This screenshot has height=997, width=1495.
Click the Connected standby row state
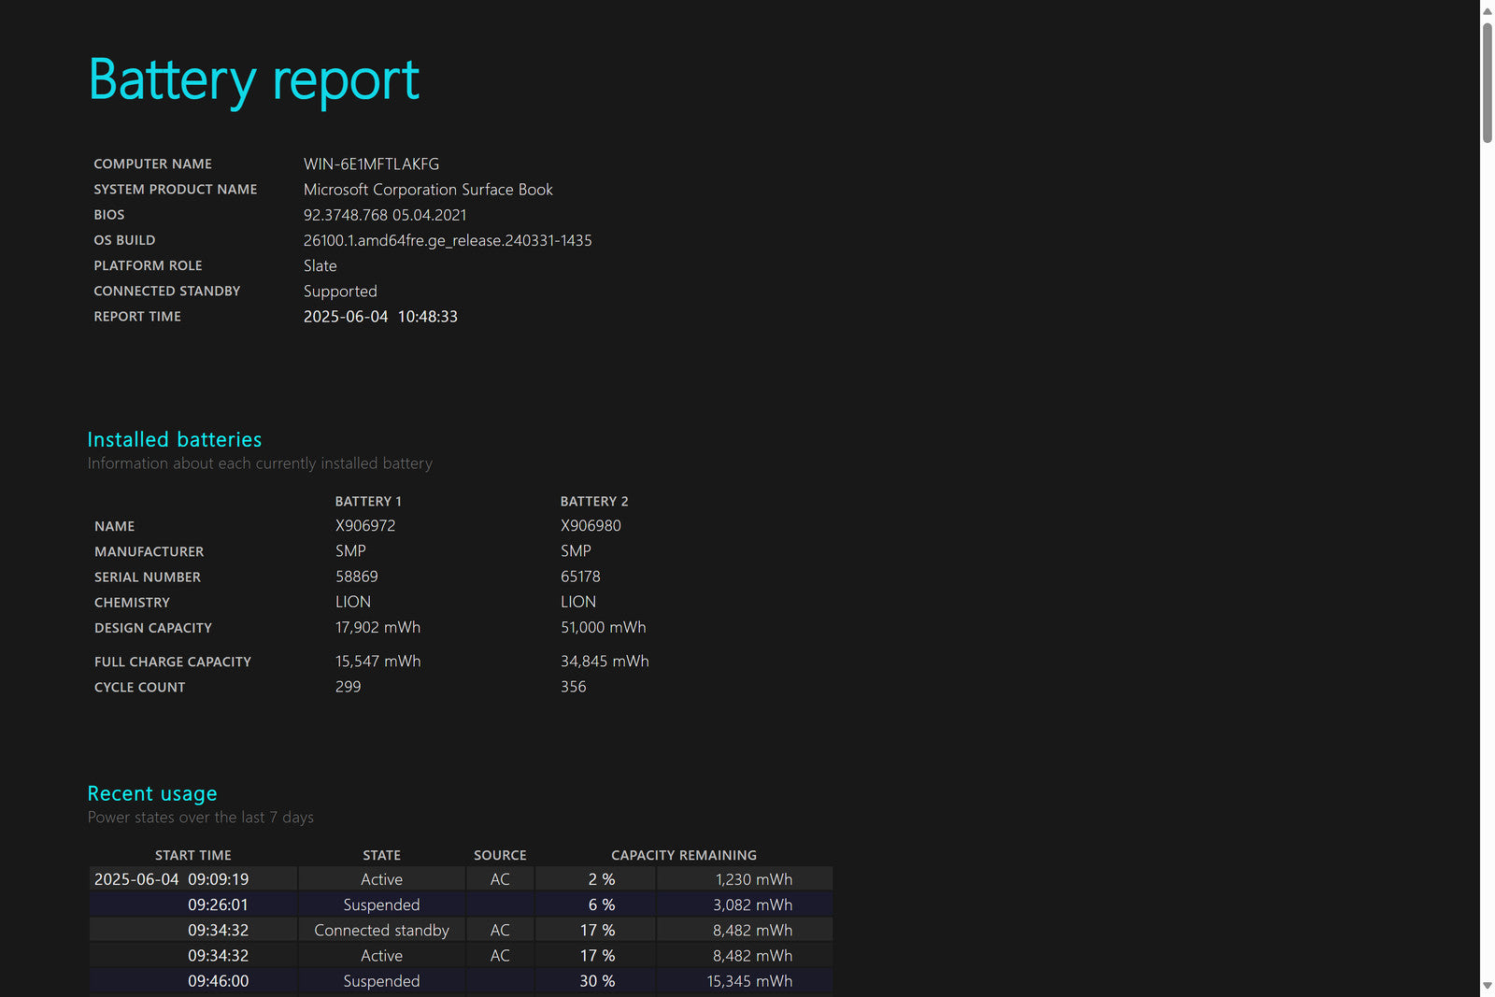(381, 931)
